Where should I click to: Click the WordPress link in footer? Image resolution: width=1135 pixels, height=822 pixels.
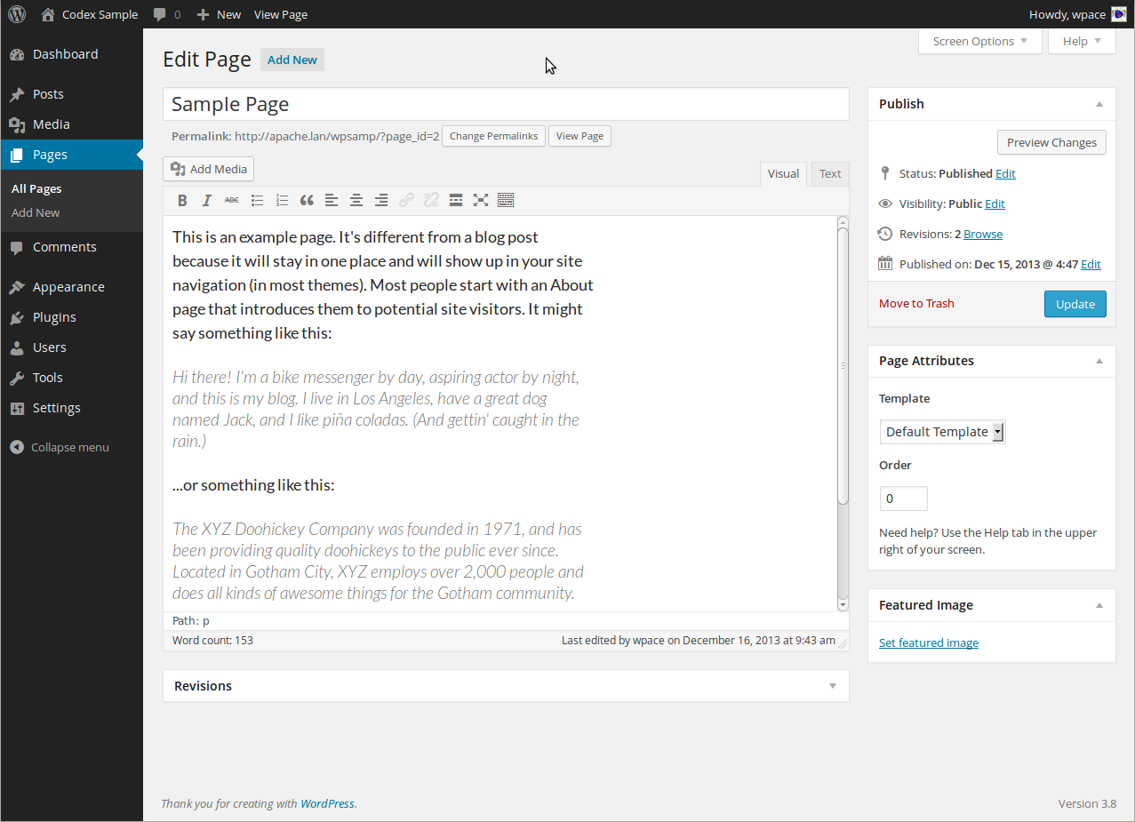pos(327,803)
